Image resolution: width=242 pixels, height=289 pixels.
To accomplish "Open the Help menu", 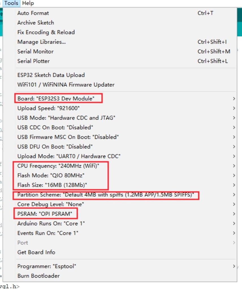I will (28, 3).
